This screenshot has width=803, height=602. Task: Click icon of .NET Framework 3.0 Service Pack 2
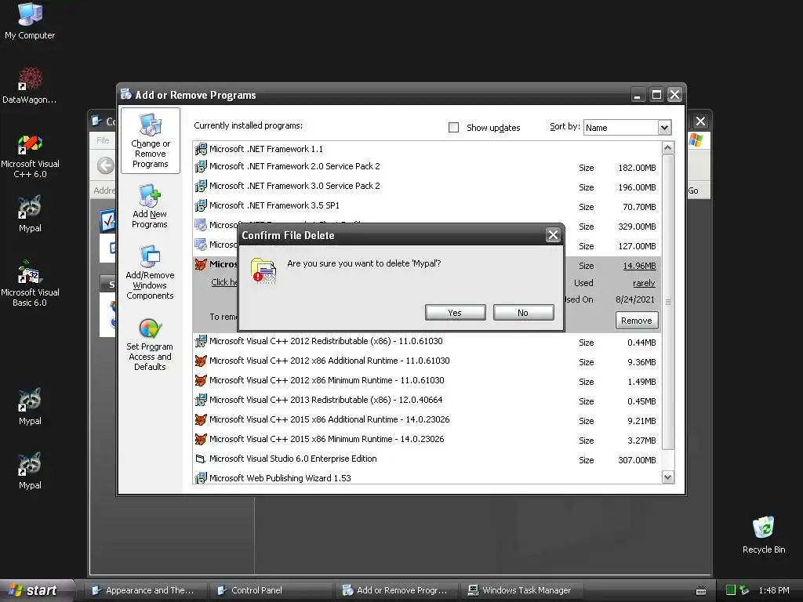tap(201, 186)
